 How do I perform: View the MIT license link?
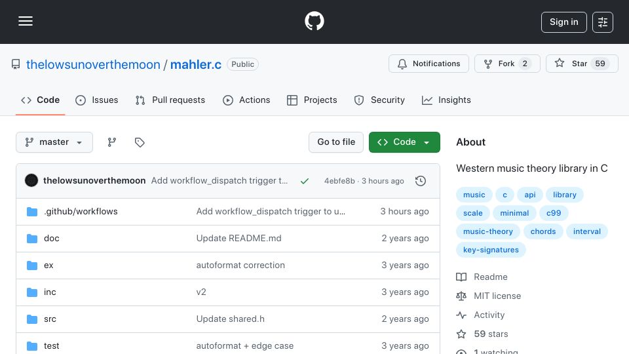[x=489, y=296]
